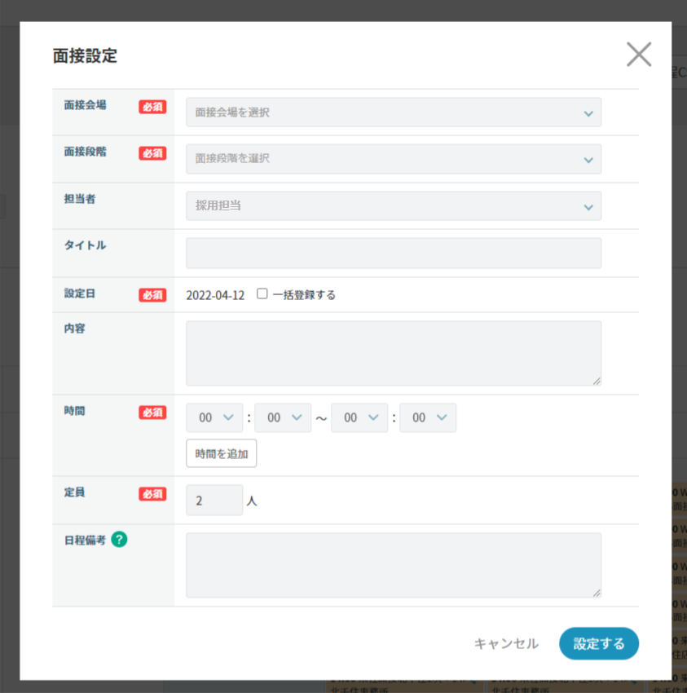The image size is (687, 693).
Task: Expand the 面接段階 selection dropdown
Action: coord(394,159)
